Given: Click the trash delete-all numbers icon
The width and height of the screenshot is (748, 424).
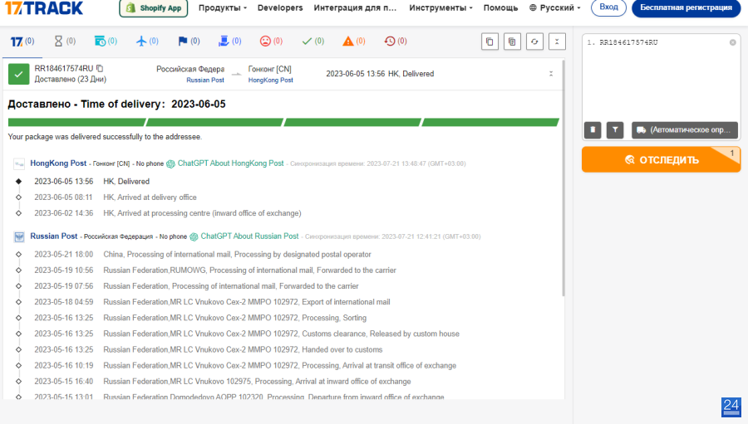Looking at the screenshot, I should [593, 130].
